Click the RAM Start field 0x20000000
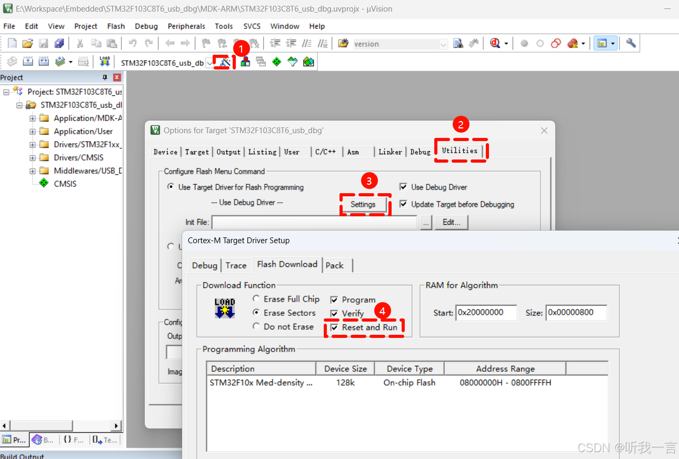The height and width of the screenshot is (459, 679). tap(486, 313)
